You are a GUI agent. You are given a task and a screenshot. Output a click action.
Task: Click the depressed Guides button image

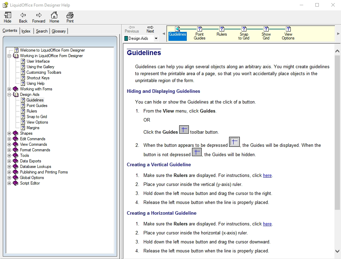tap(234, 142)
